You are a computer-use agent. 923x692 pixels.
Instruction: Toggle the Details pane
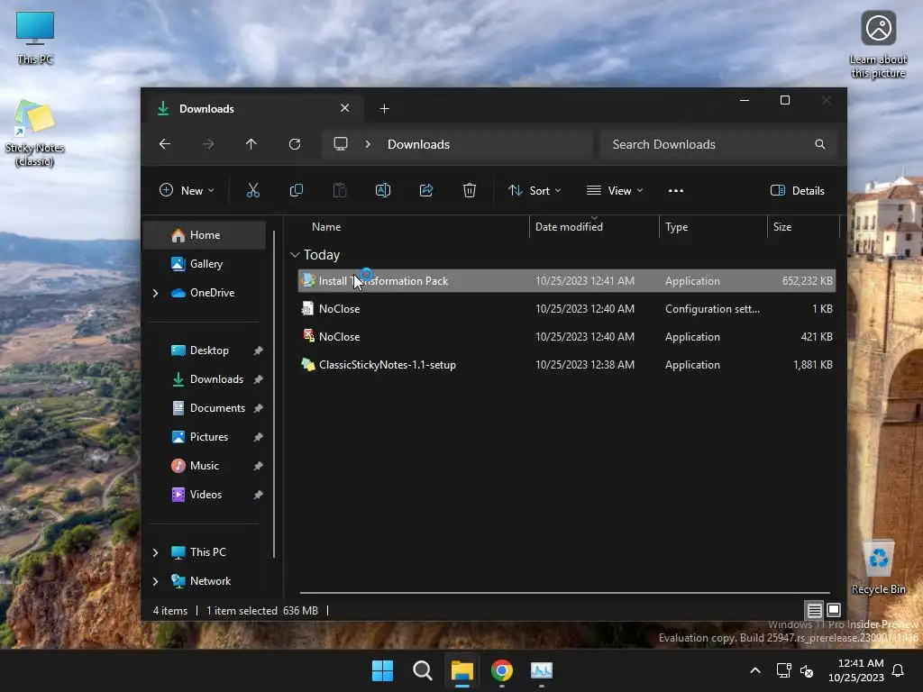click(x=798, y=191)
